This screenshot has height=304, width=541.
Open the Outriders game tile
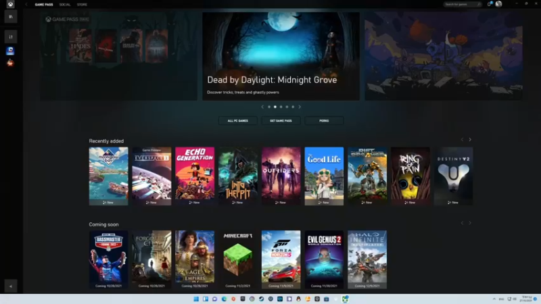pos(281,176)
